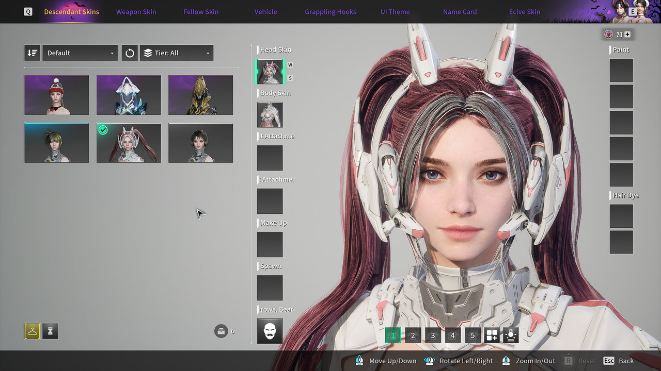This screenshot has width=661, height=371.
Task: Select the green-haired head skin
Action: [x=56, y=143]
